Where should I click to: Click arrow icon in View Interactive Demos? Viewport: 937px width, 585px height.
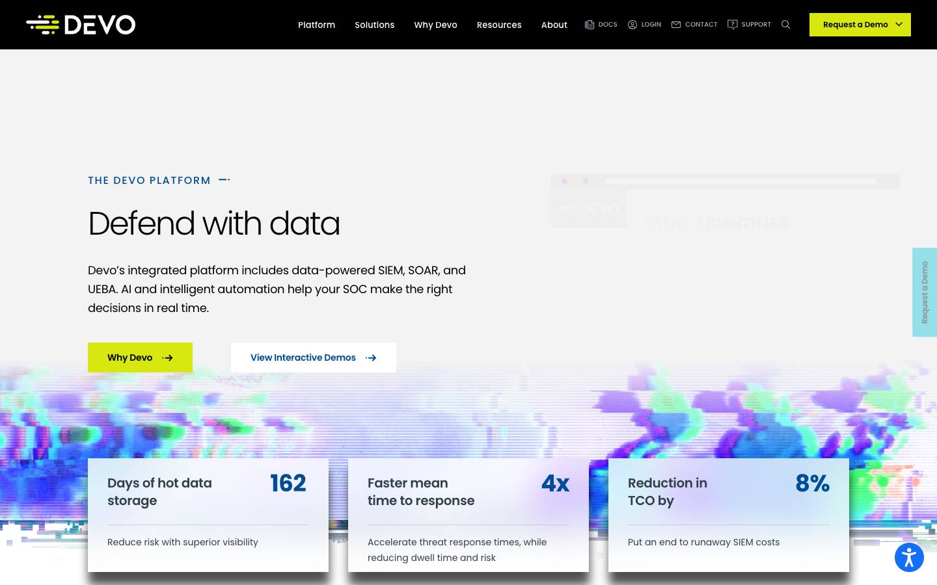(371, 358)
